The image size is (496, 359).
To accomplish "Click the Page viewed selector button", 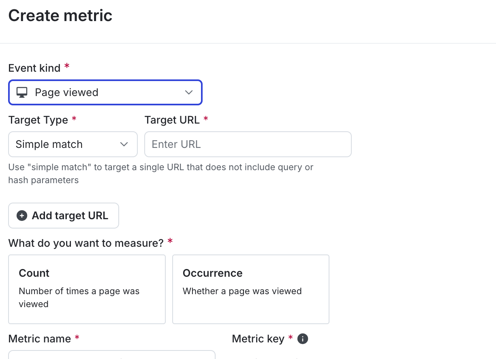I will click(x=105, y=92).
